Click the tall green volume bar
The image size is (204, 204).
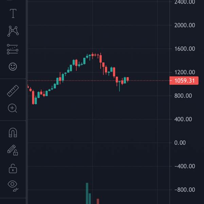(x=87, y=193)
